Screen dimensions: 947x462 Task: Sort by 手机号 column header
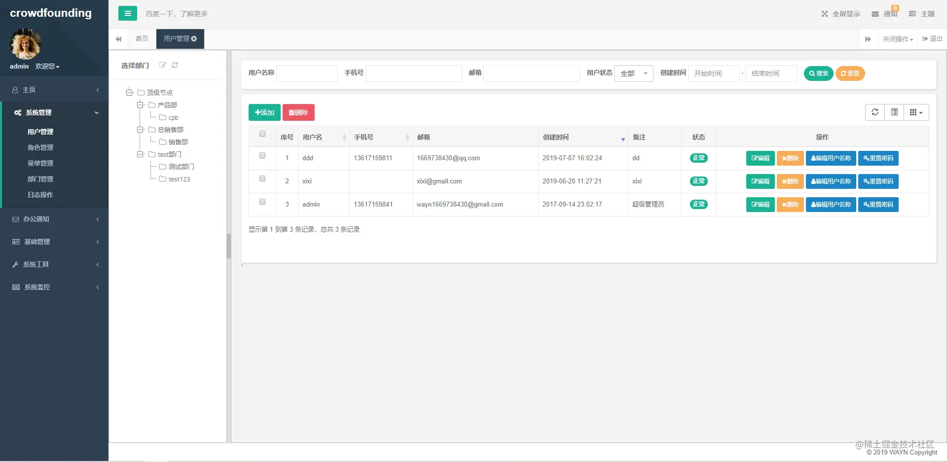tap(381, 137)
